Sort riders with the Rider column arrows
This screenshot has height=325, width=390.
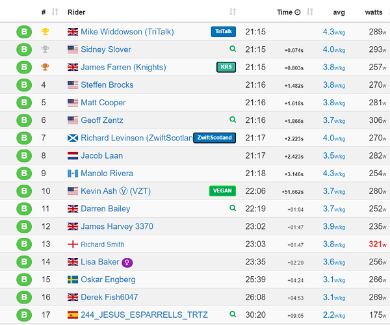tap(233, 12)
